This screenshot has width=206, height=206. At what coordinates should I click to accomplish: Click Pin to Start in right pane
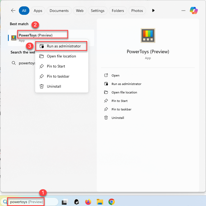click(119, 101)
